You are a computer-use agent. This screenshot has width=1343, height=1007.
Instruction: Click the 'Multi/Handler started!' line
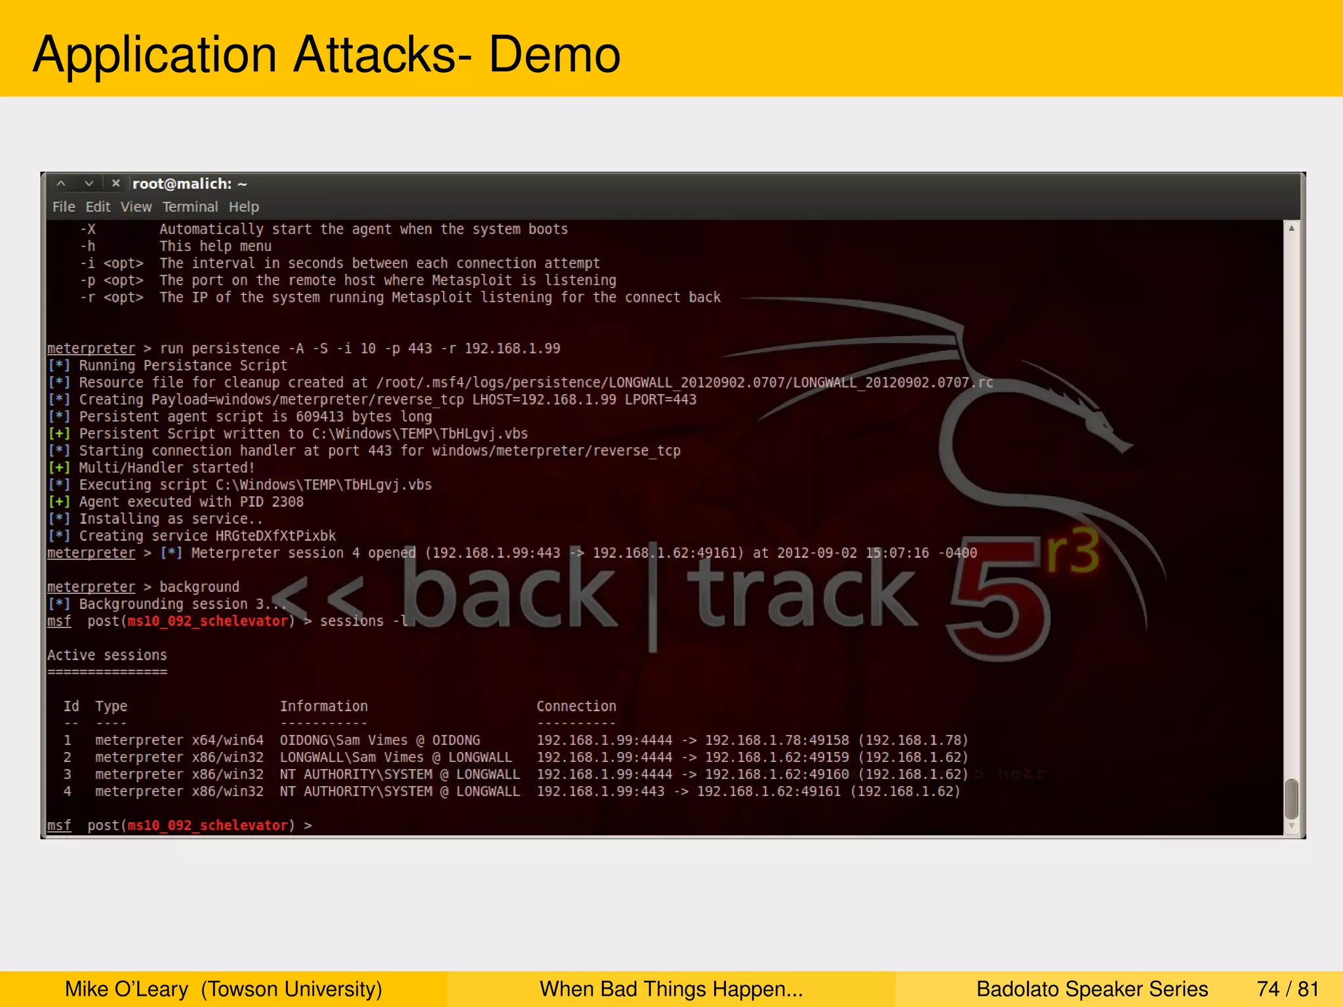point(151,468)
